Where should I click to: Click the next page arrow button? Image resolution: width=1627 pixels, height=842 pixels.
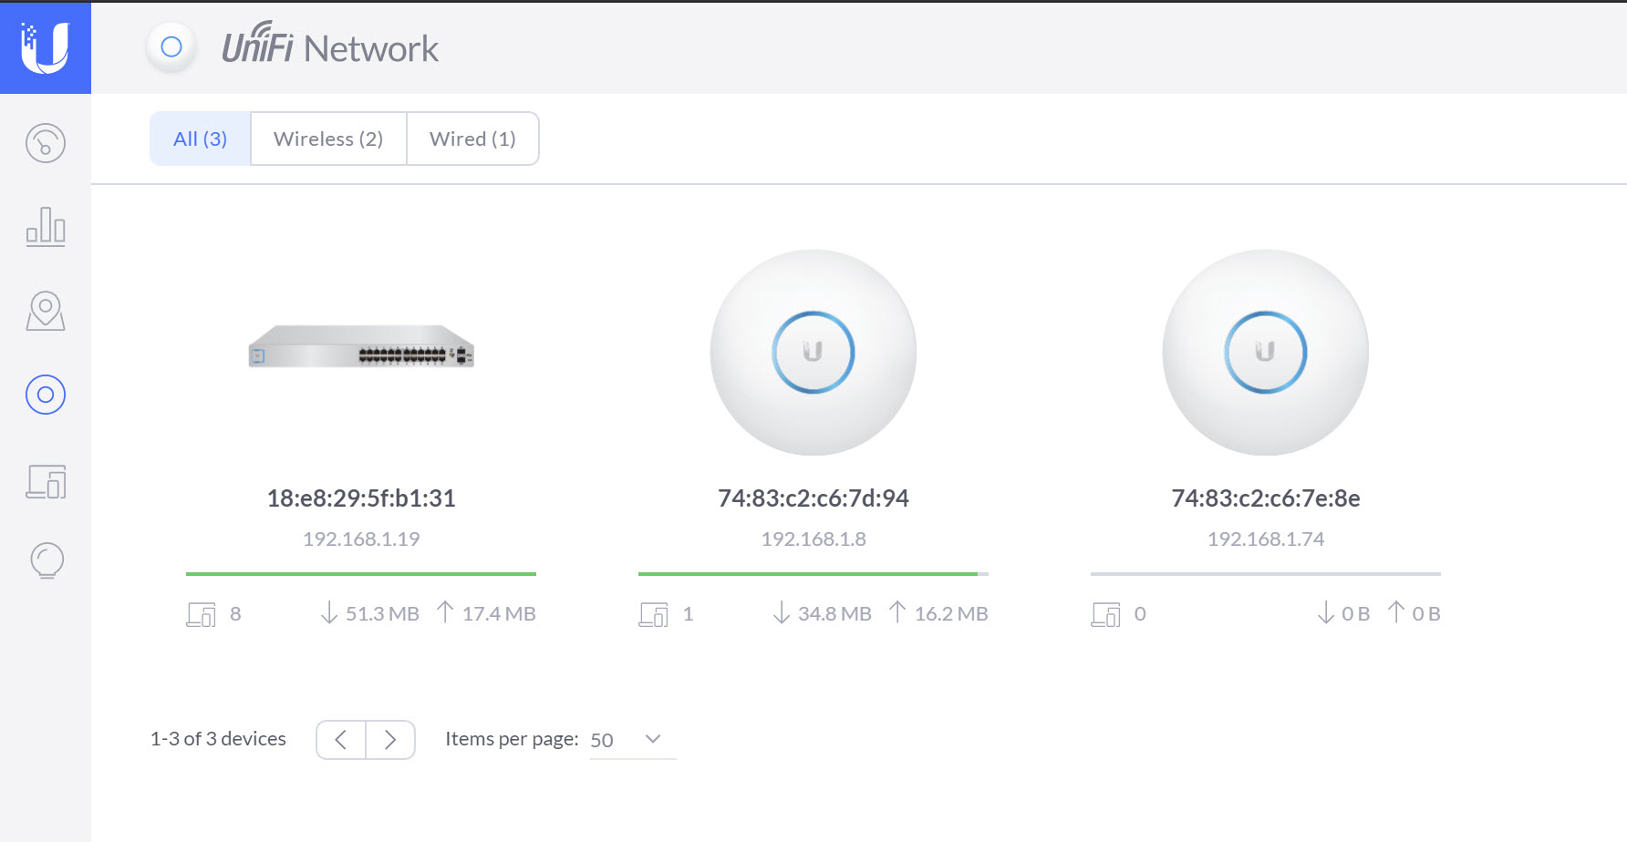point(390,739)
